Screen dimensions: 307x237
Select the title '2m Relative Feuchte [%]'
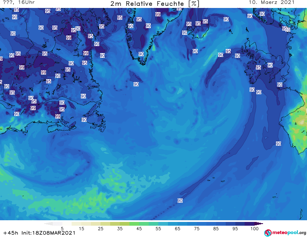coord(155,4)
